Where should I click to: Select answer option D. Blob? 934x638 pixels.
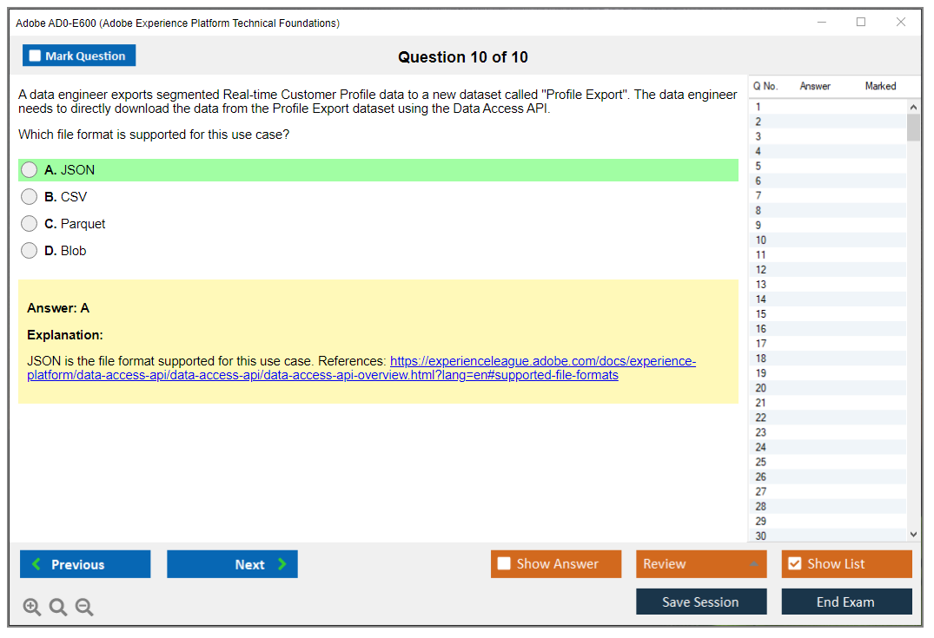pyautogui.click(x=30, y=251)
